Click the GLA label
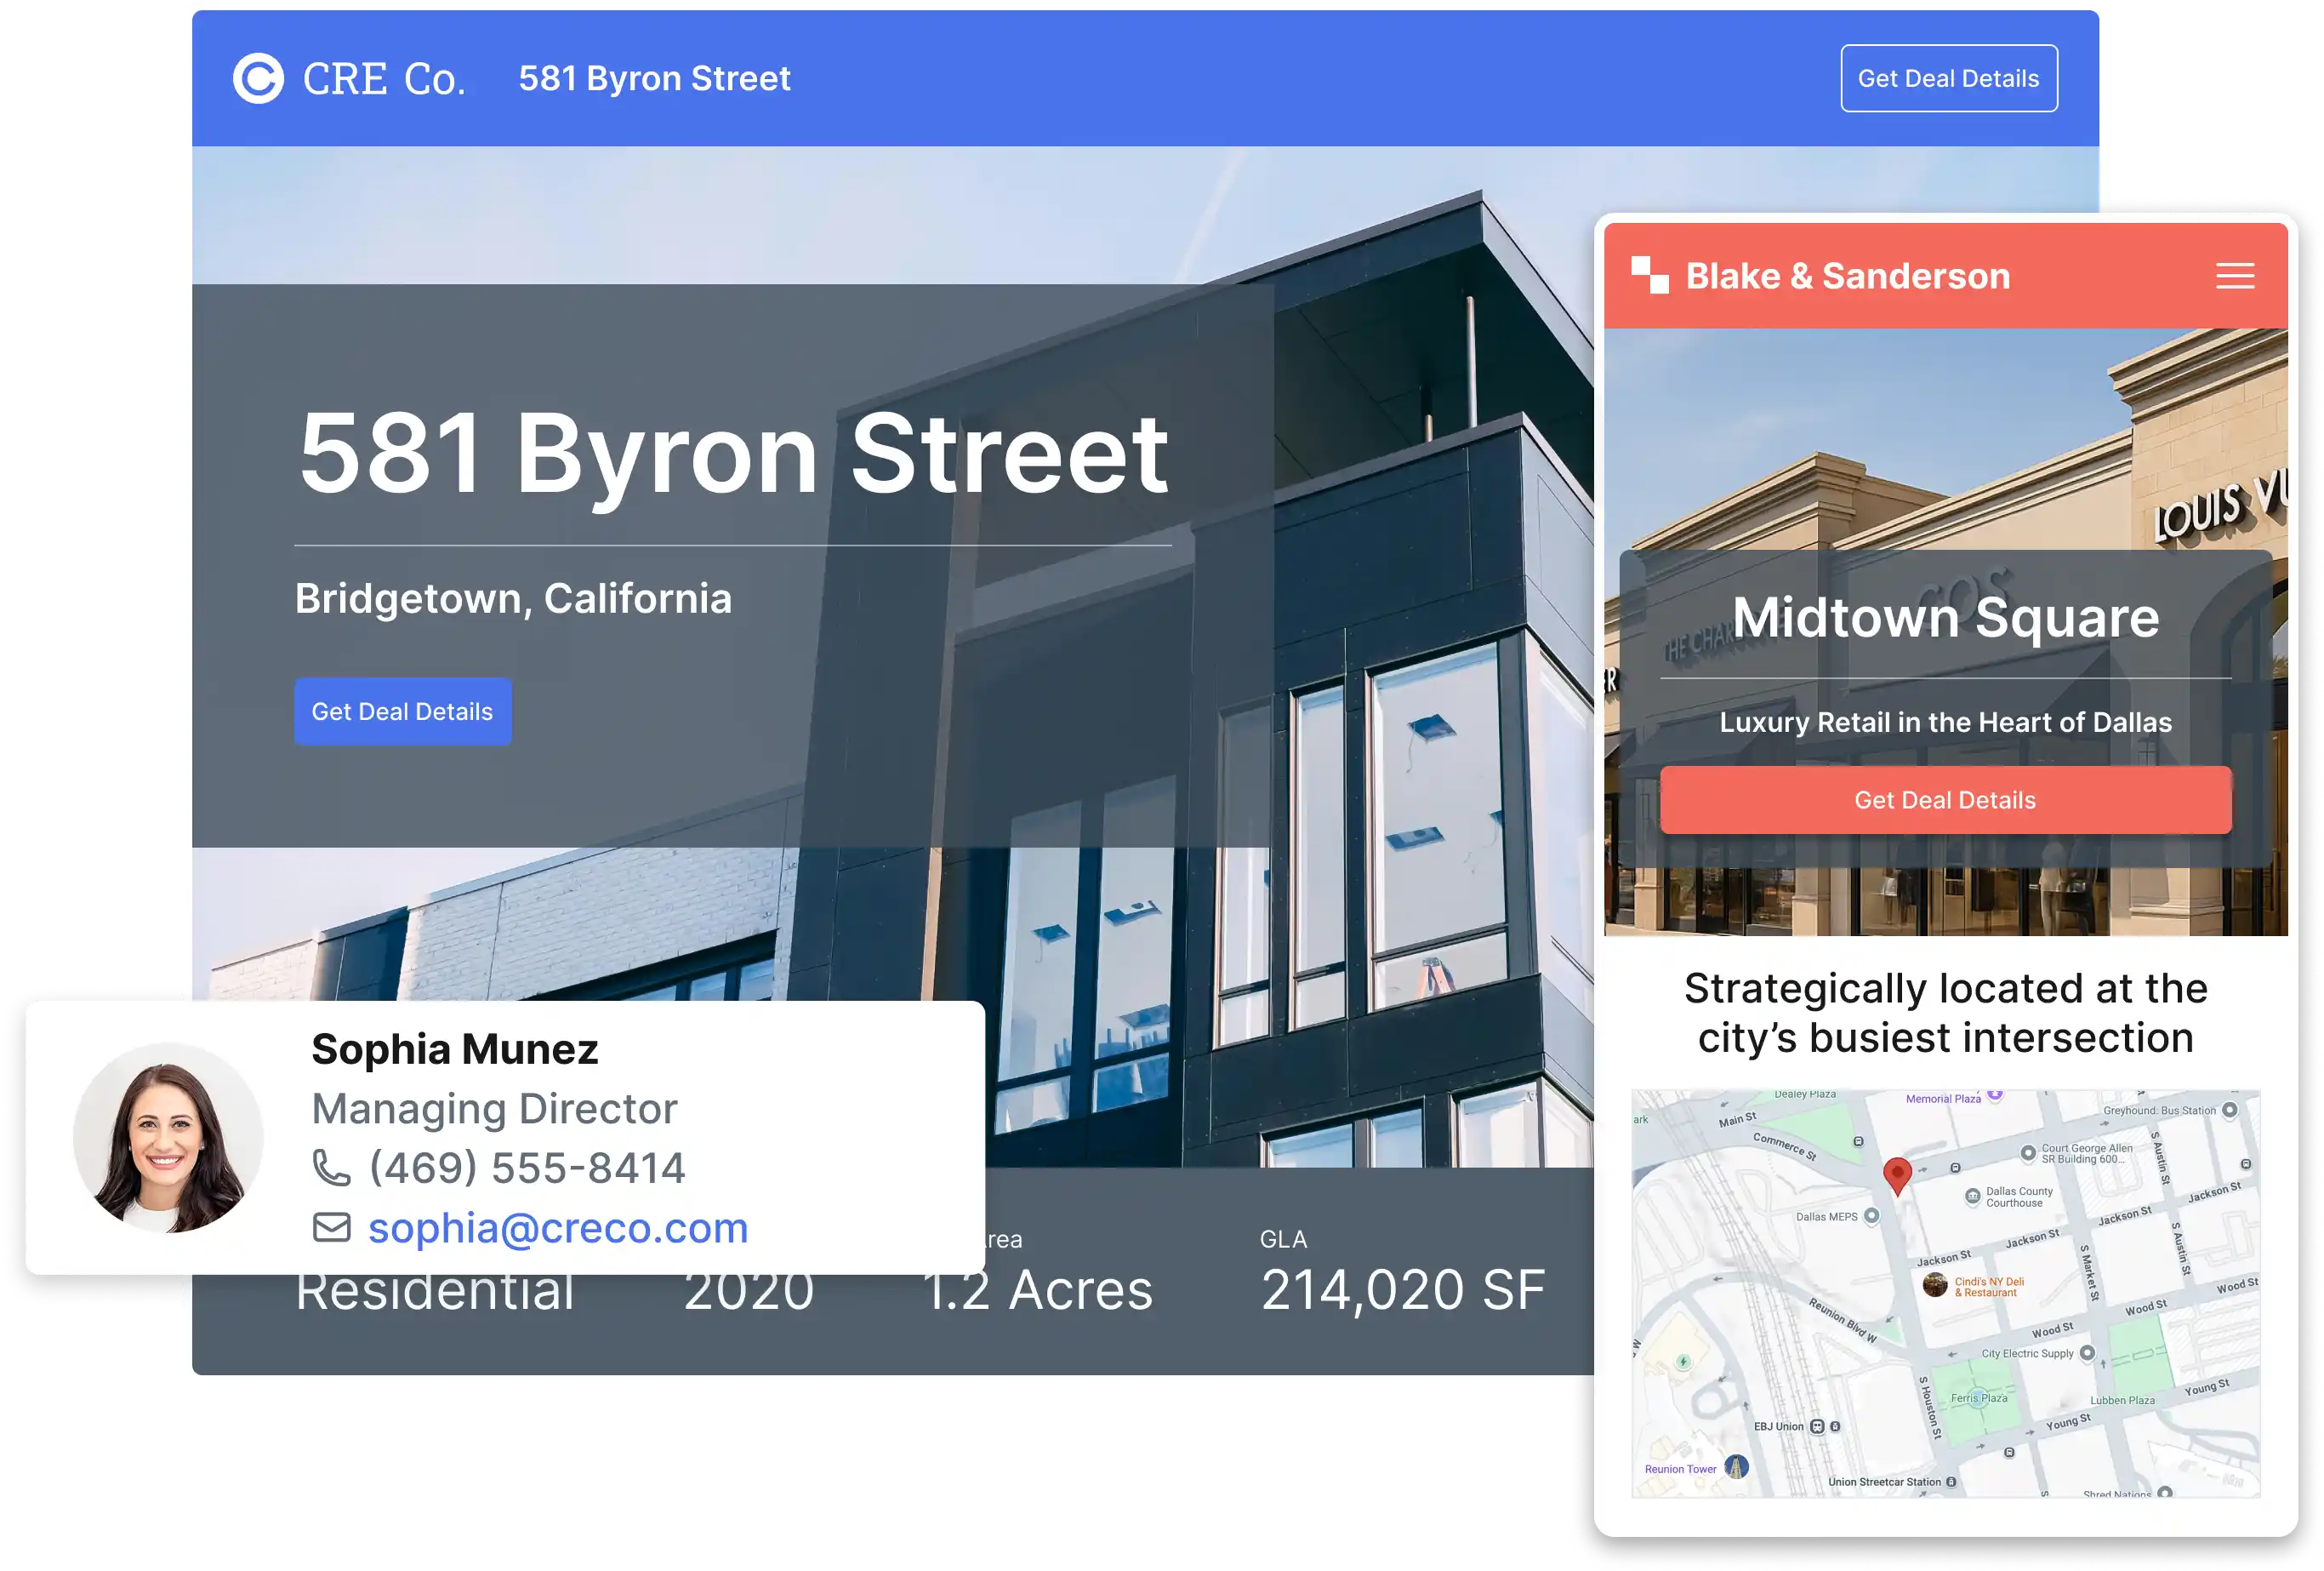This screenshot has width=2324, height=1571. pos(1283,1239)
